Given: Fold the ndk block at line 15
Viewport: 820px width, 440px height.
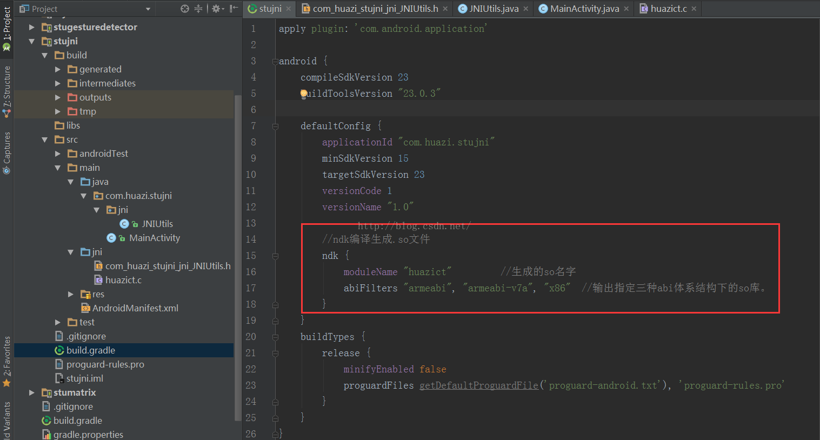Looking at the screenshot, I should (x=275, y=256).
